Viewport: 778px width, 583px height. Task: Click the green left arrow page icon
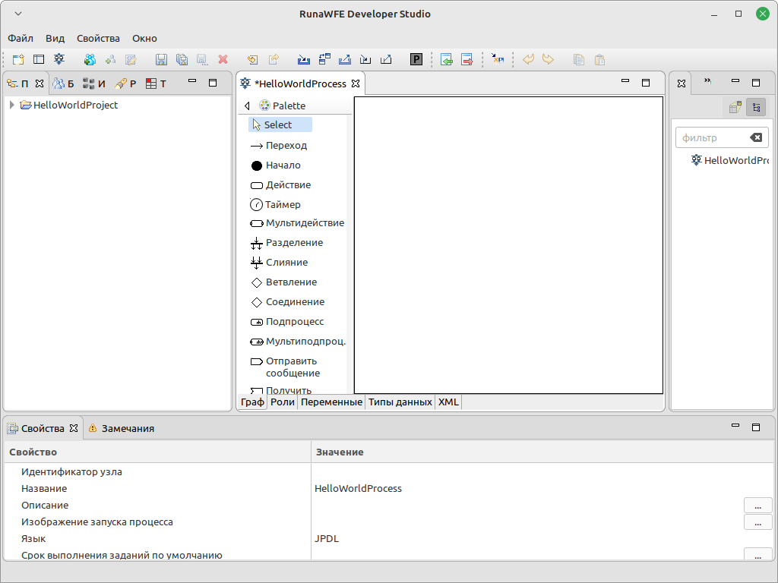[446, 59]
